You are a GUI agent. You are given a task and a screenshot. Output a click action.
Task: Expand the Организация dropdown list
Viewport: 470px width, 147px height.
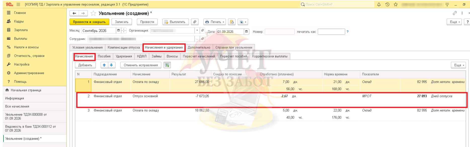[197, 31]
